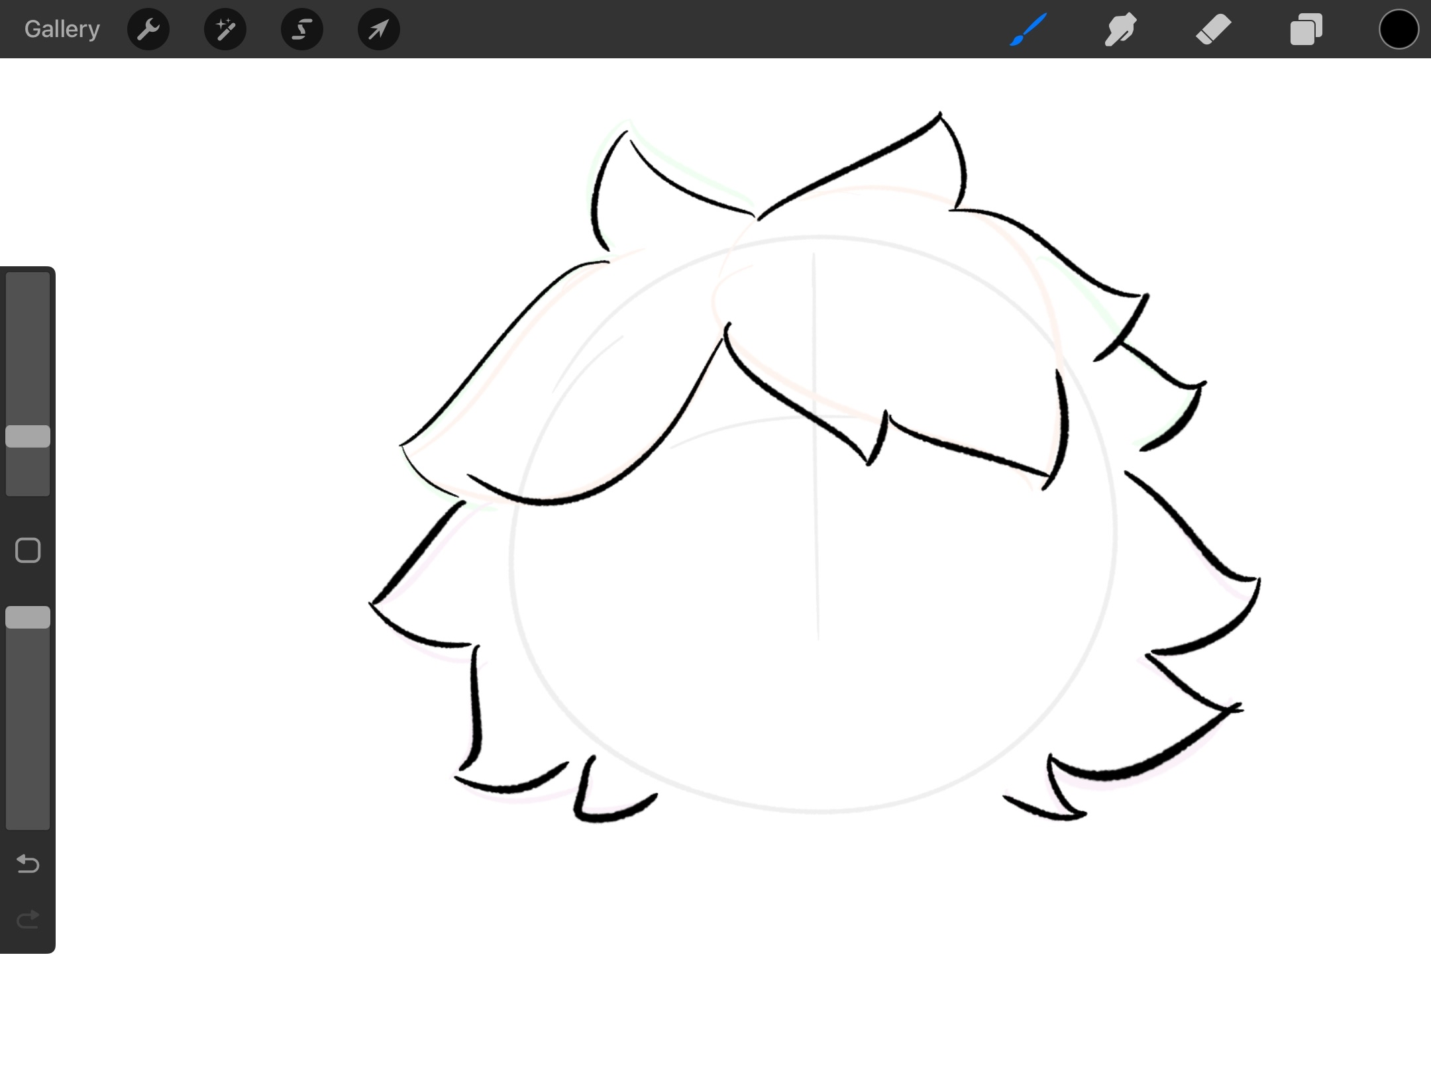
Task: Activate the Transform arrow tool
Action: click(379, 29)
